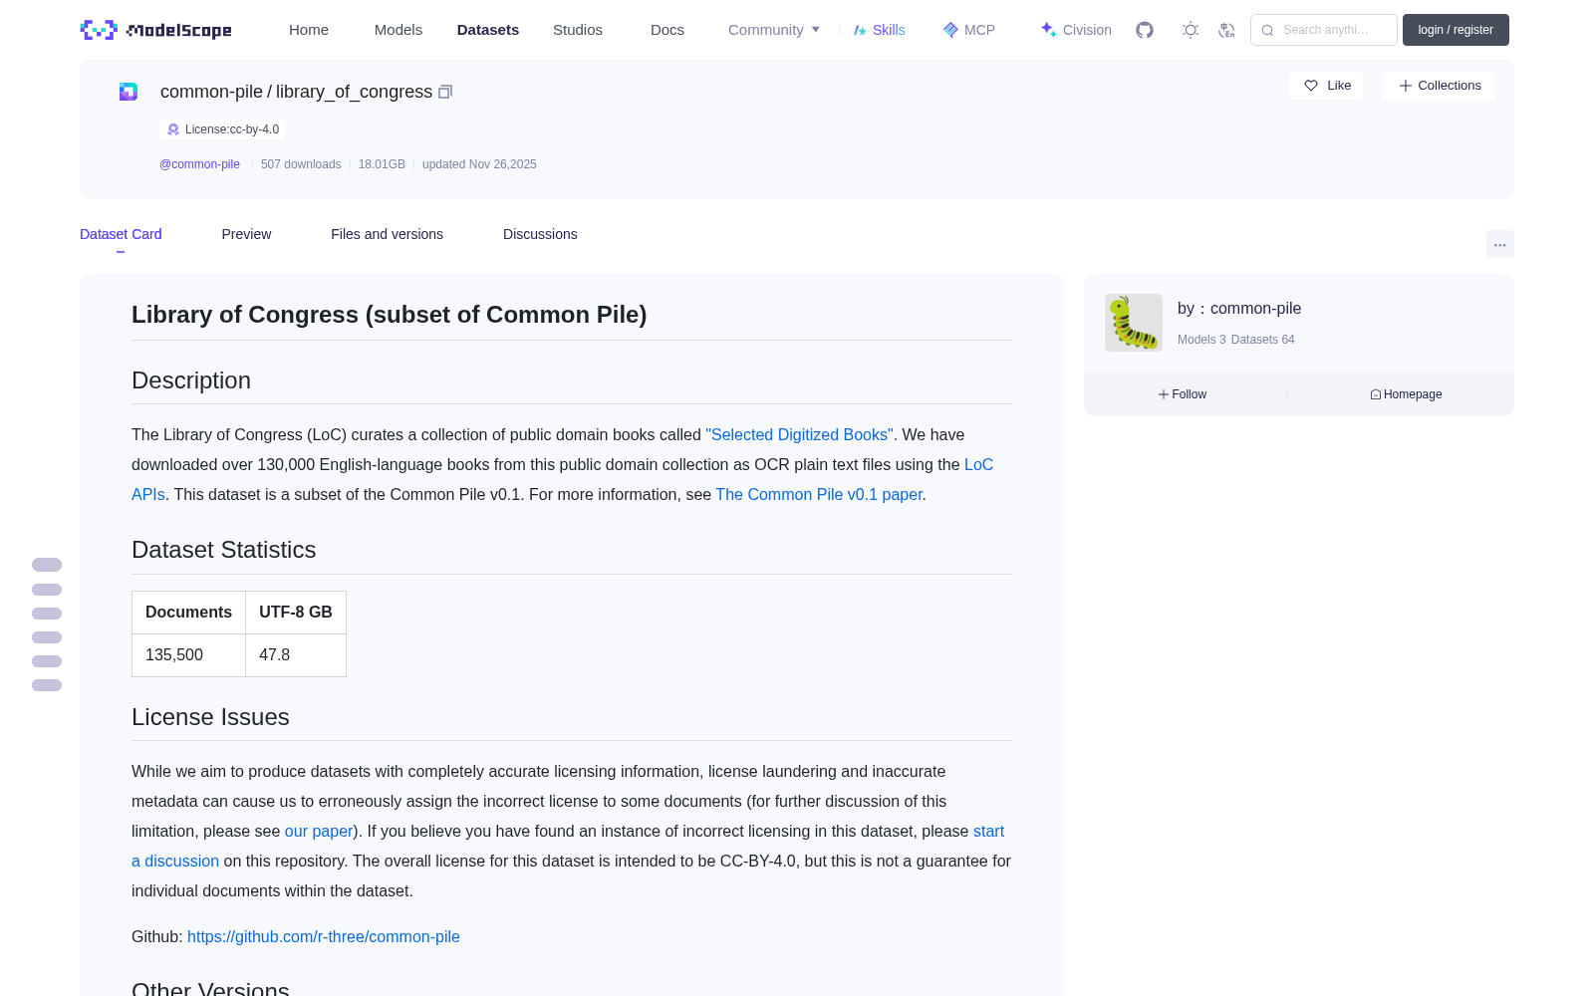
Task: Open the Skills page
Action: tap(880, 30)
